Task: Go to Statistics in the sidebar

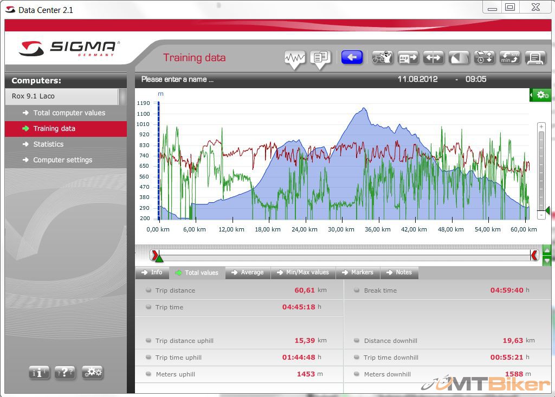Action: [48, 144]
